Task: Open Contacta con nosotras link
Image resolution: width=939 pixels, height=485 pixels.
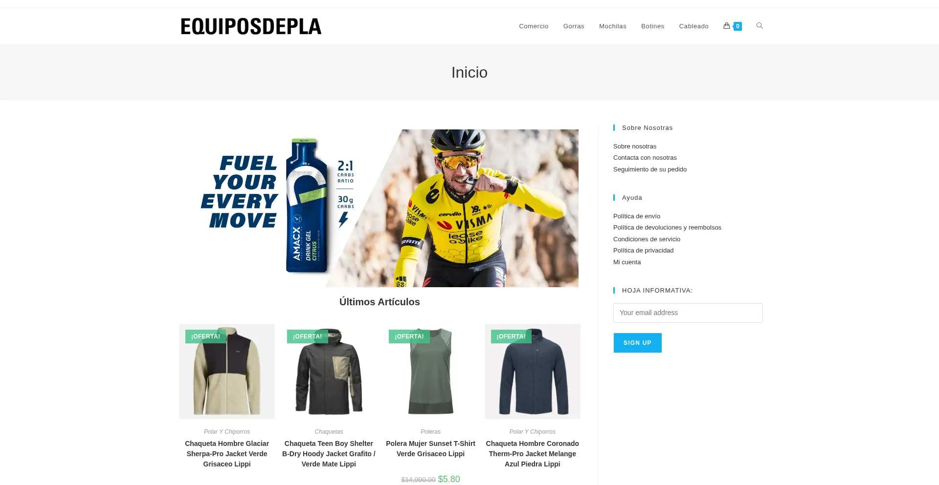Action: coord(645,158)
